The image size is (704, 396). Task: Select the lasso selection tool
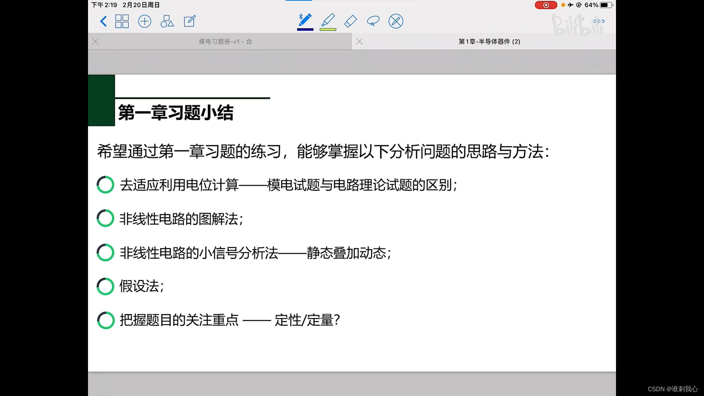pos(373,21)
